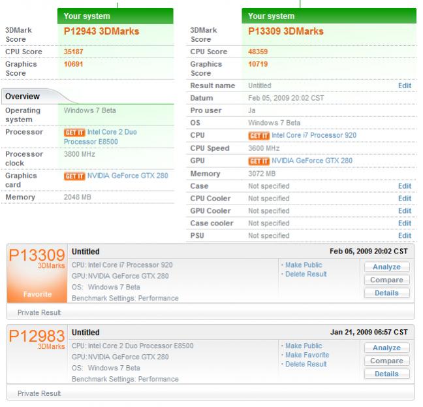Image resolution: width=423 pixels, height=407 pixels.
Task: Click the Jan 21, 2009 06:57 CST date
Action: coord(369,333)
